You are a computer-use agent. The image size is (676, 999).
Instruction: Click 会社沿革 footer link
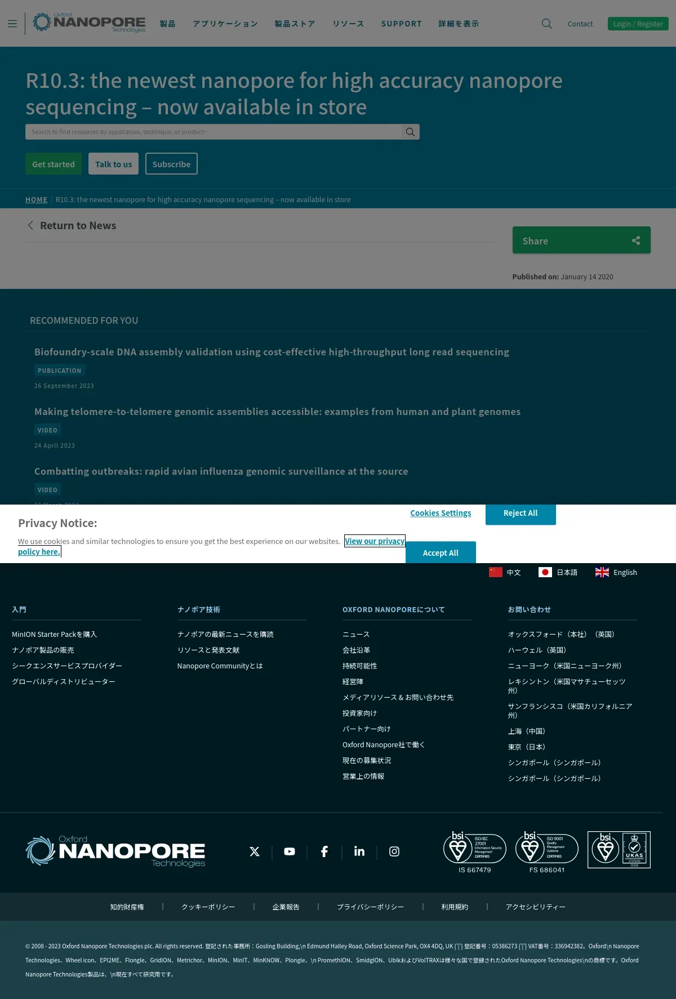[356, 650]
